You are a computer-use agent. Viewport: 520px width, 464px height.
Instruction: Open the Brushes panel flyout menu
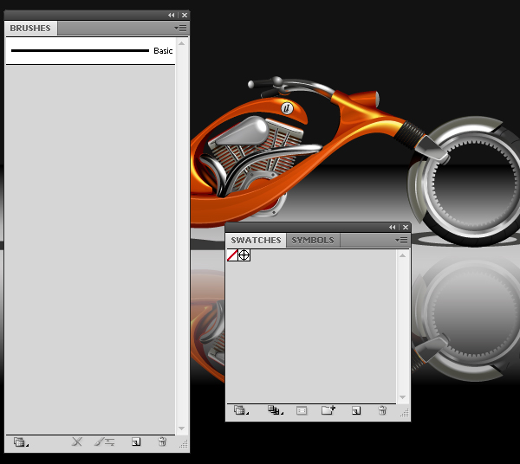click(180, 28)
